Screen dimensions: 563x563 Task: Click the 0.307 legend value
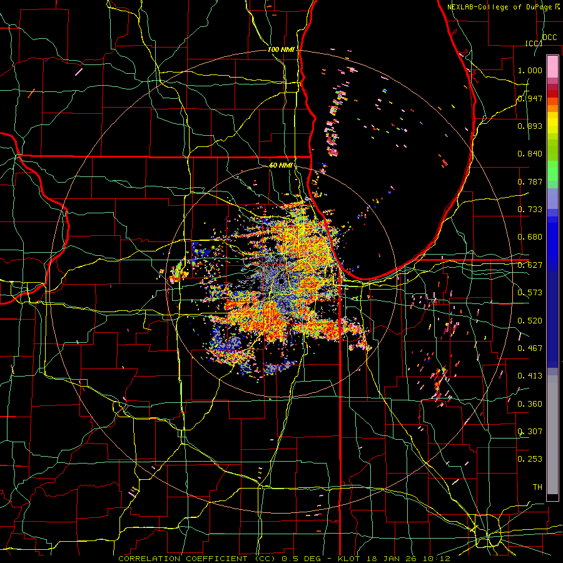coord(530,432)
